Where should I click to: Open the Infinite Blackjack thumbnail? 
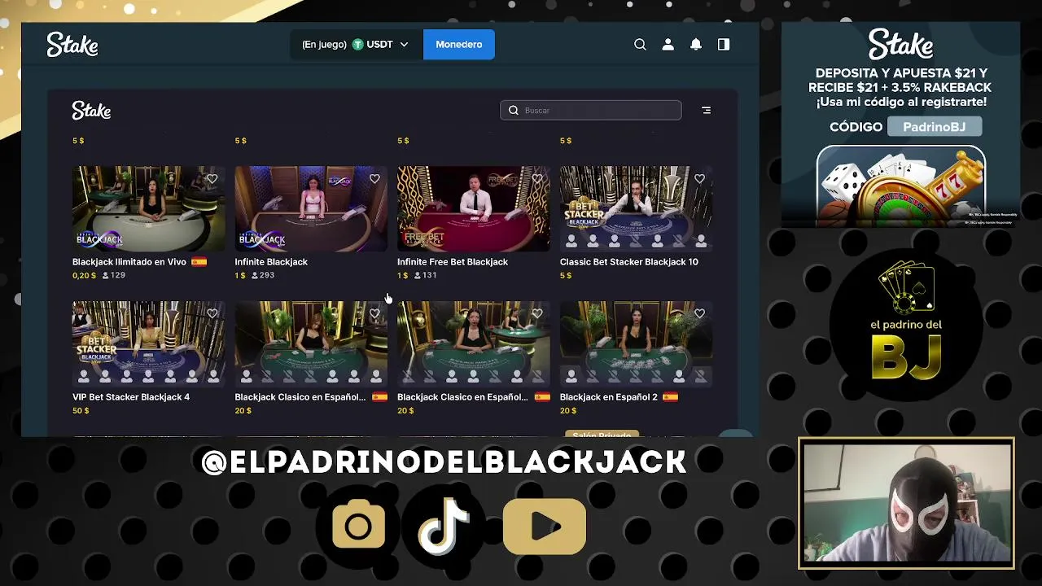click(311, 209)
